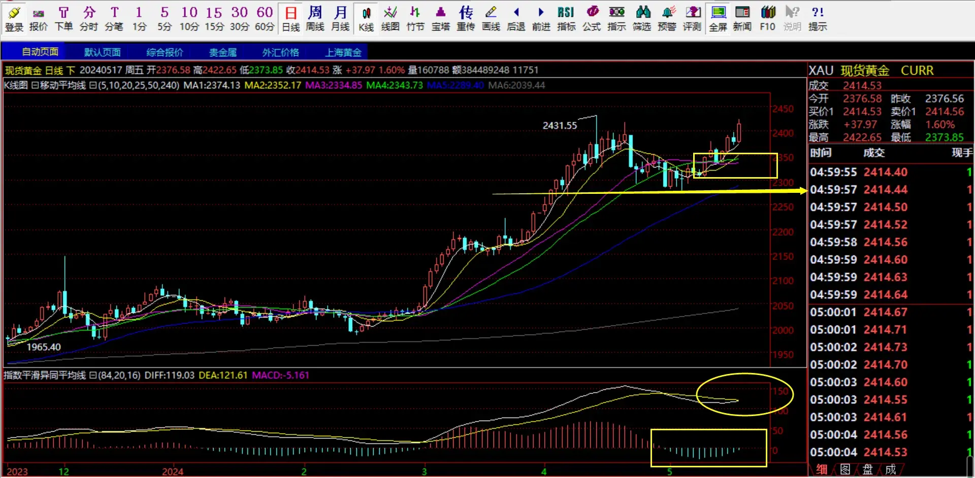Screen dimensions: 975x478
Task: Toggle the 周线 weekly chart period
Action: click(x=315, y=18)
